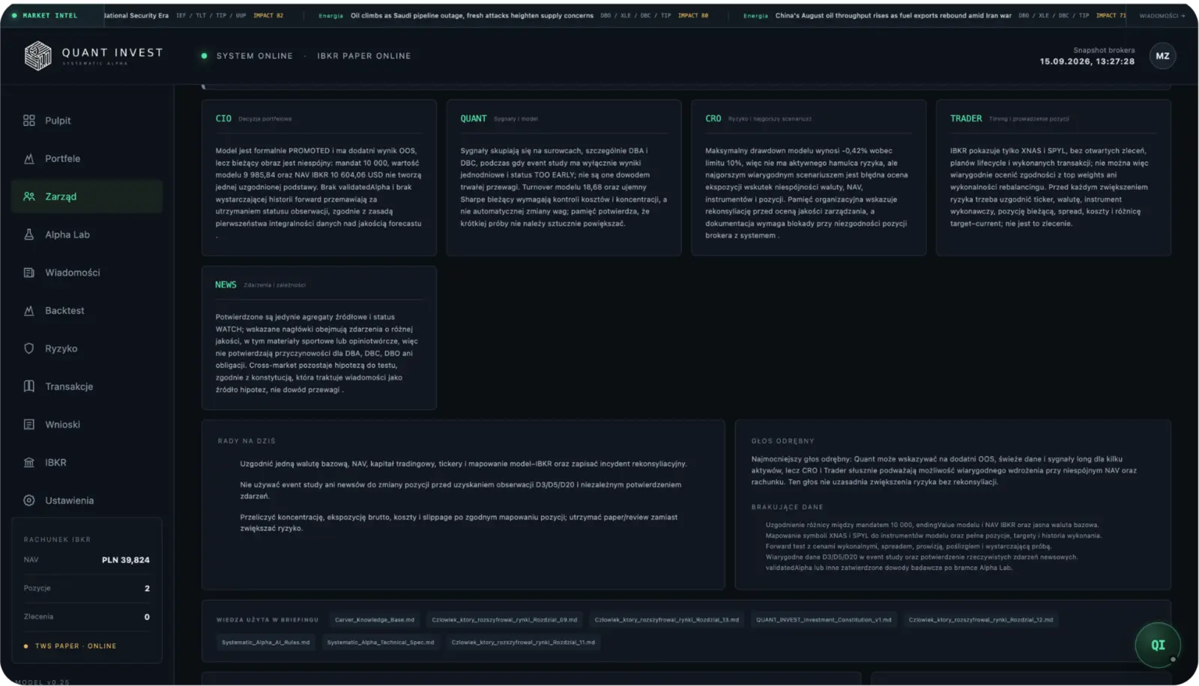Viewport: 1199px width, 686px height.
Task: Open QUANT_INVEST_Investment_Constitution_v1.md chip
Action: (x=824, y=620)
